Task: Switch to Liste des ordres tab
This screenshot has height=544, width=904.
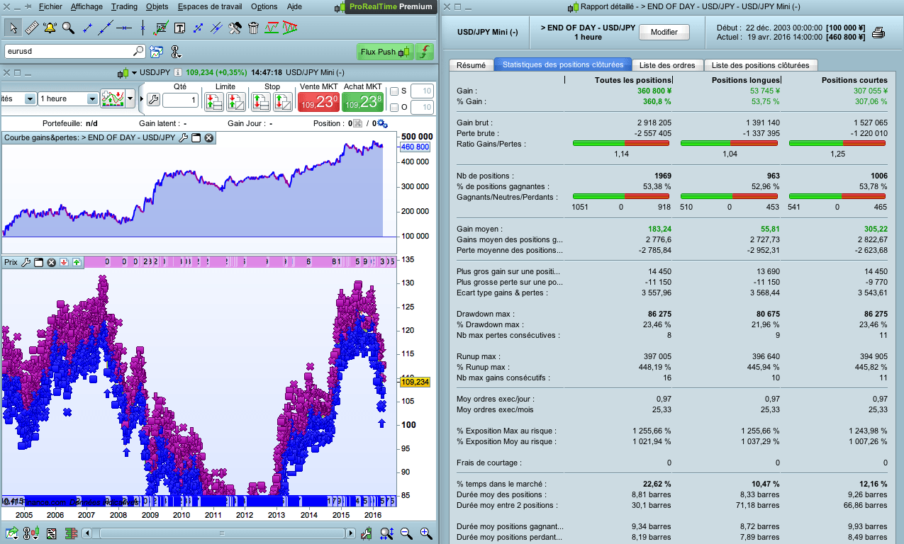Action: [667, 64]
